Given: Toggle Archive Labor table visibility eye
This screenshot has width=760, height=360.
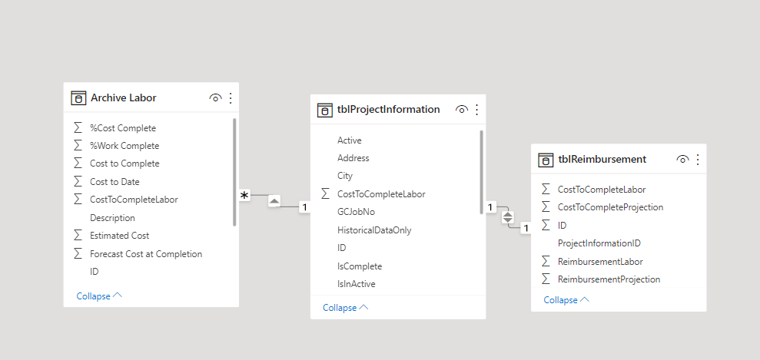Looking at the screenshot, I should [x=215, y=97].
